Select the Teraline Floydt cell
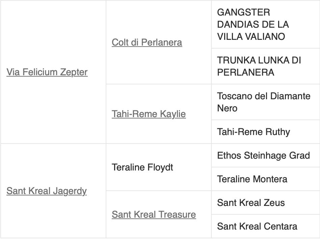The height and width of the screenshot is (239, 320). tap(142, 167)
